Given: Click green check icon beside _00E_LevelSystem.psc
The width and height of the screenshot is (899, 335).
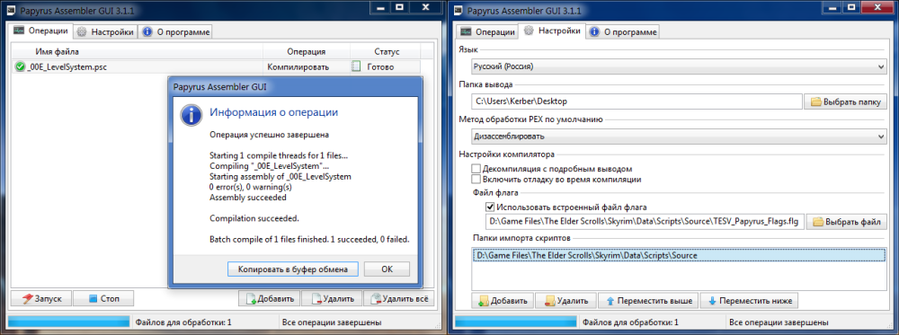Looking at the screenshot, I should point(20,67).
